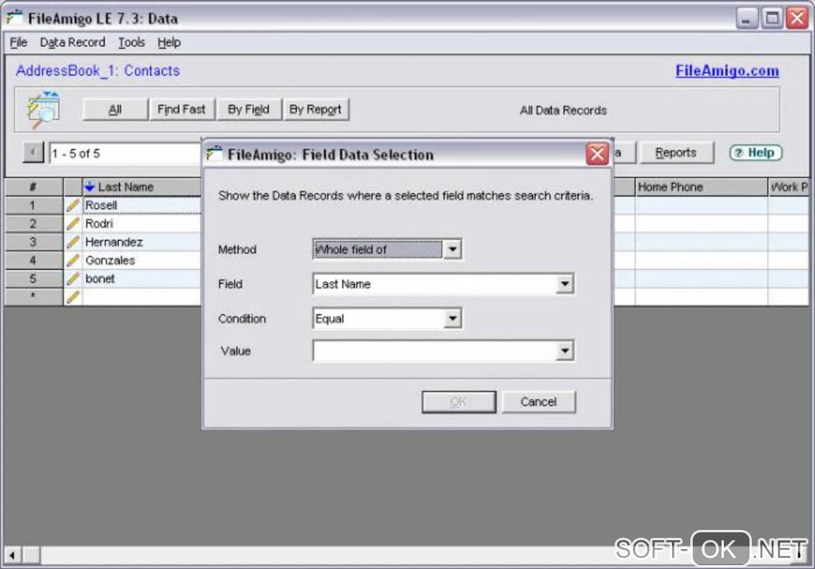Click the Home Phone column header
The height and width of the screenshot is (569, 815).
pyautogui.click(x=701, y=187)
